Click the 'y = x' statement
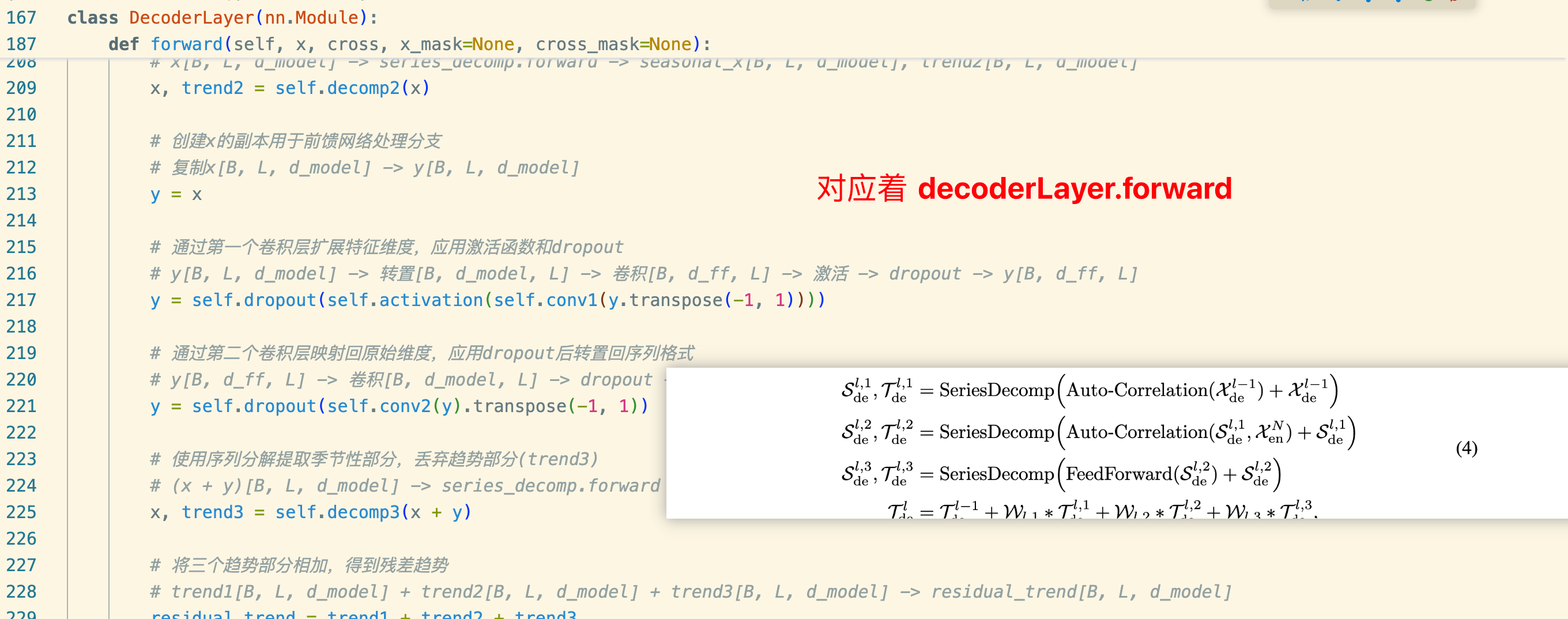This screenshot has width=1568, height=619. point(176,194)
